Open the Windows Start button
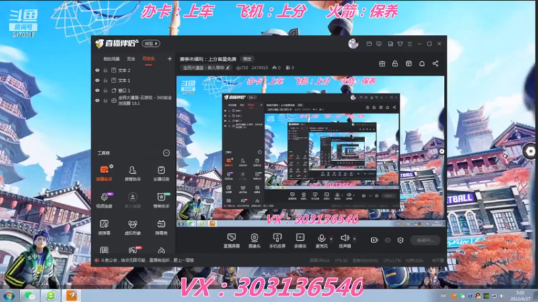 point(9,295)
